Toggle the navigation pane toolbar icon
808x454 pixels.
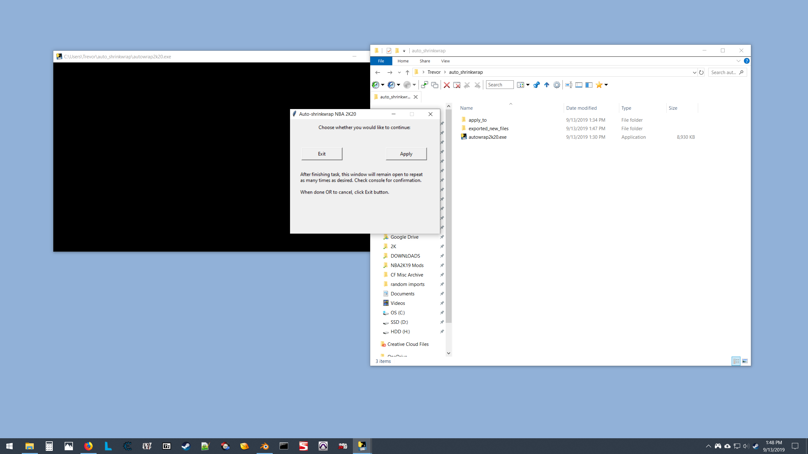[589, 85]
